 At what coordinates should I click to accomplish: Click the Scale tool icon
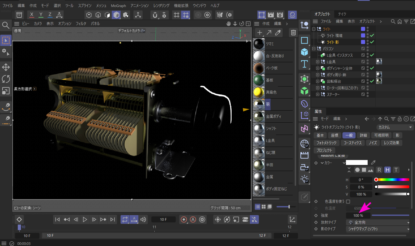pyautogui.click(x=6, y=91)
